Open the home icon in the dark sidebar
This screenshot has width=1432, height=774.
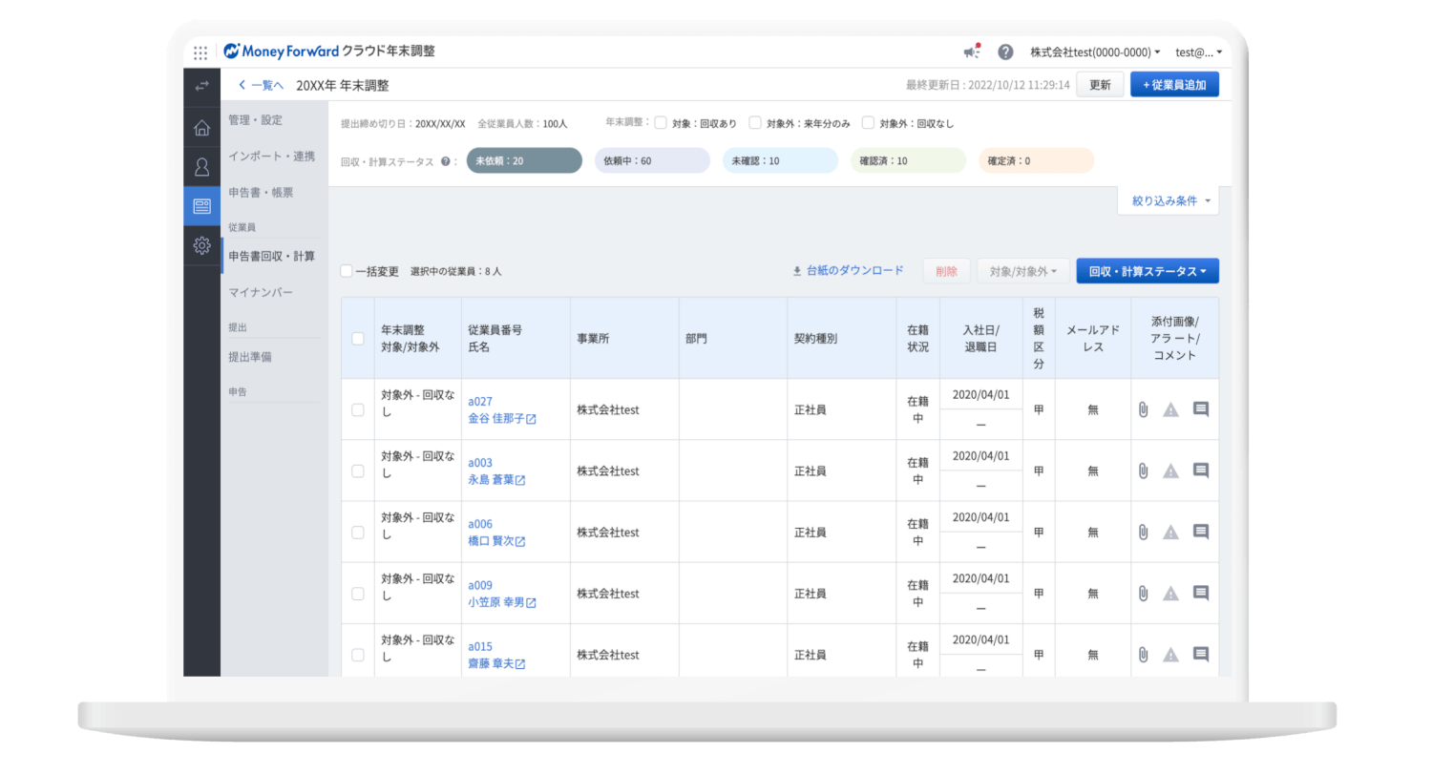click(201, 127)
